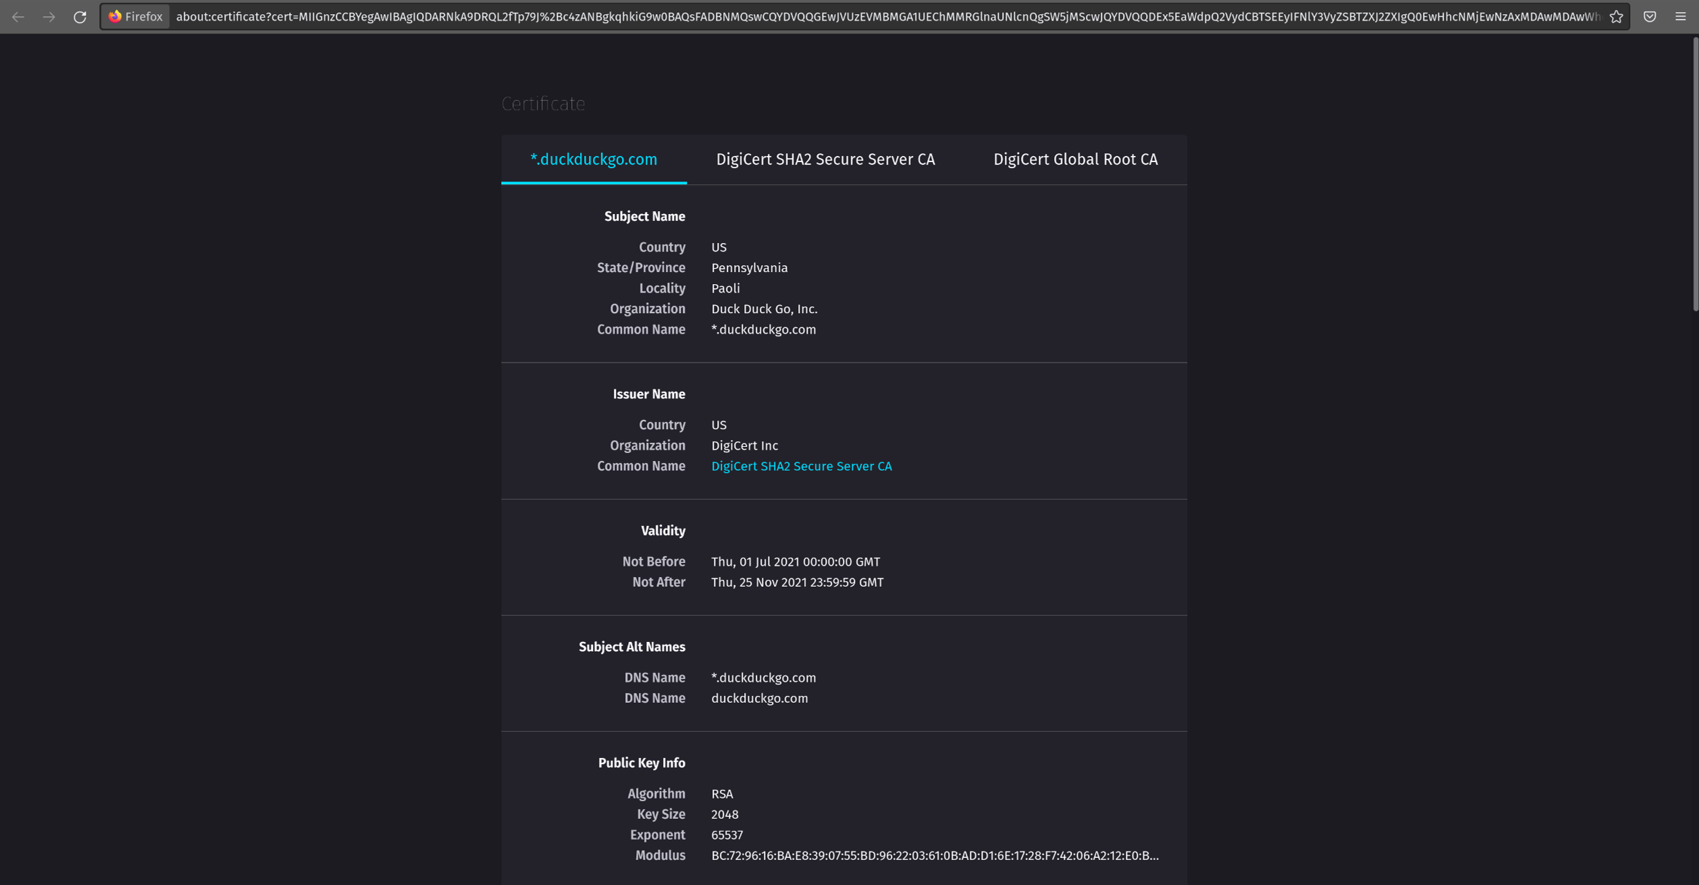Select the 'Paoli' locality value
1699x885 pixels.
[725, 288]
